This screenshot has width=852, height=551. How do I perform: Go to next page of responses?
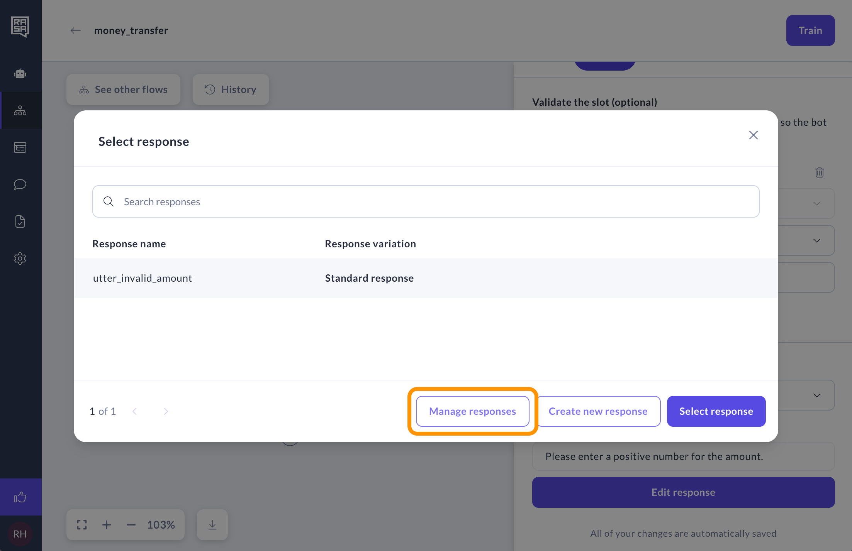166,411
